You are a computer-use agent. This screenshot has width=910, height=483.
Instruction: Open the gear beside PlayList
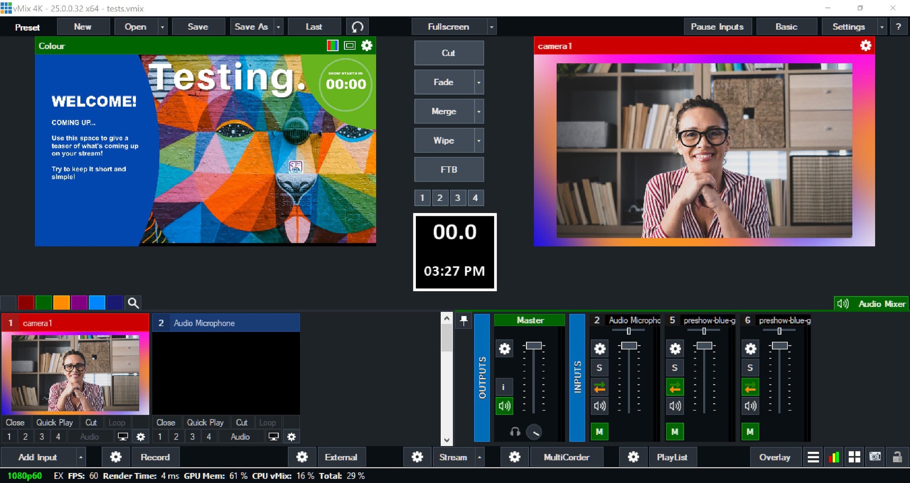633,457
